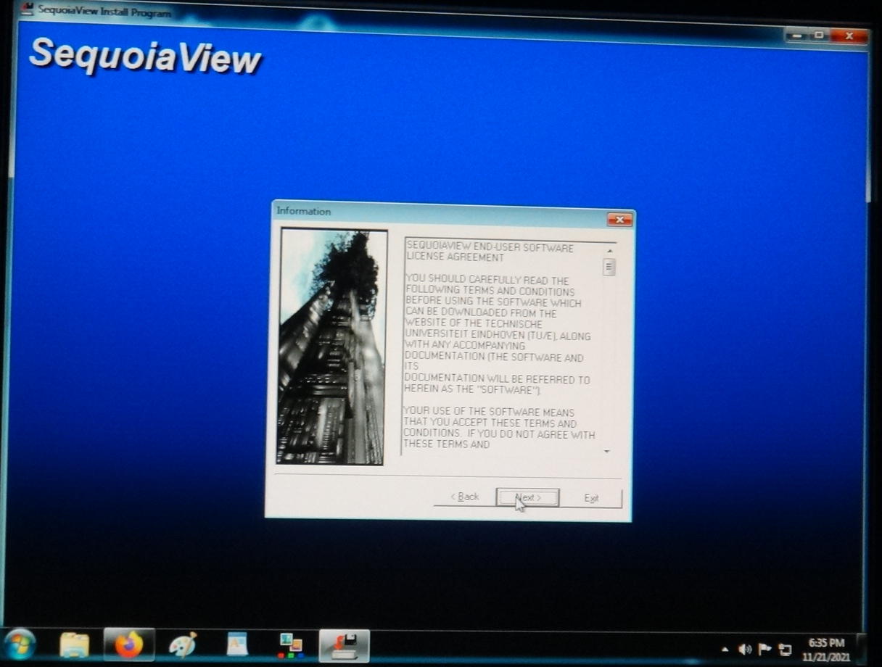
Task: Open Paint from the taskbar
Action: pyautogui.click(x=182, y=645)
